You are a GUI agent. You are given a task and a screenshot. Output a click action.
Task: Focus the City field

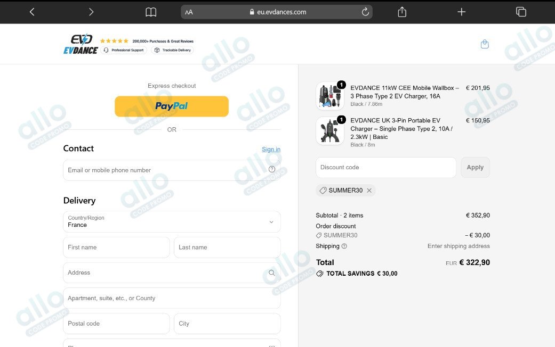[227, 324]
